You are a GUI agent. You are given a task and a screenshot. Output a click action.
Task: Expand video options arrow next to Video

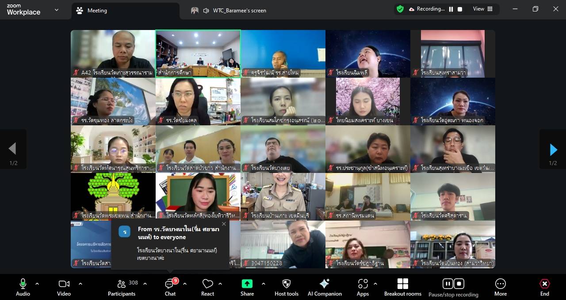80,284
